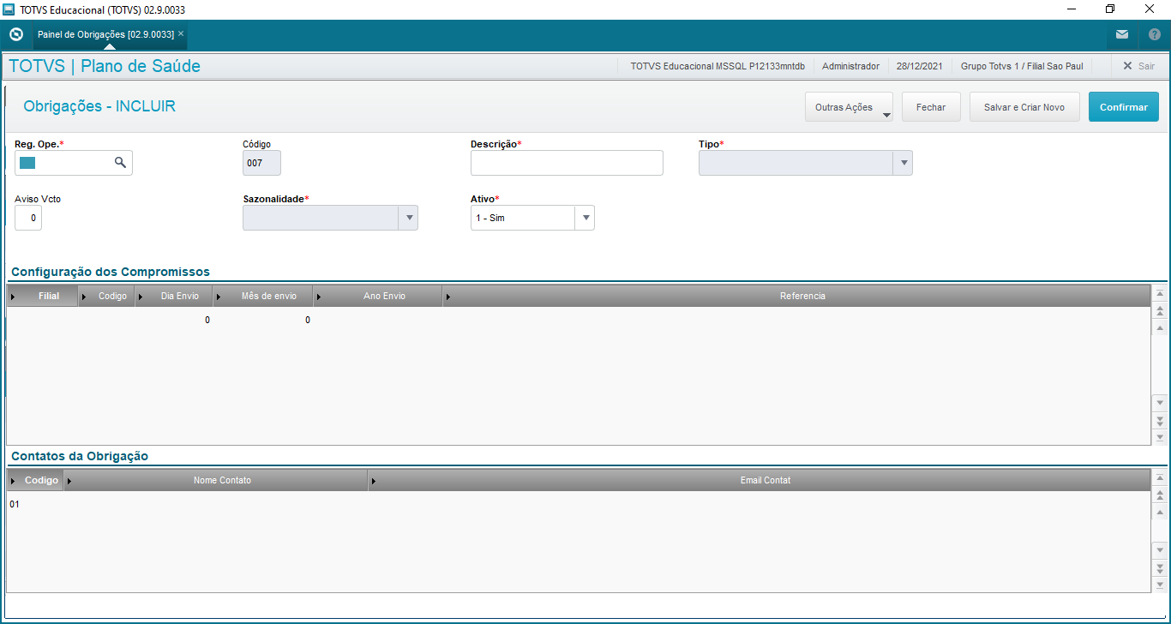
Task: Jump to bottom in Compromissos grid scrollbar
Action: [x=1160, y=437]
